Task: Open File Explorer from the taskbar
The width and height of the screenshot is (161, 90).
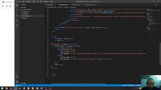Action: (7, 88)
